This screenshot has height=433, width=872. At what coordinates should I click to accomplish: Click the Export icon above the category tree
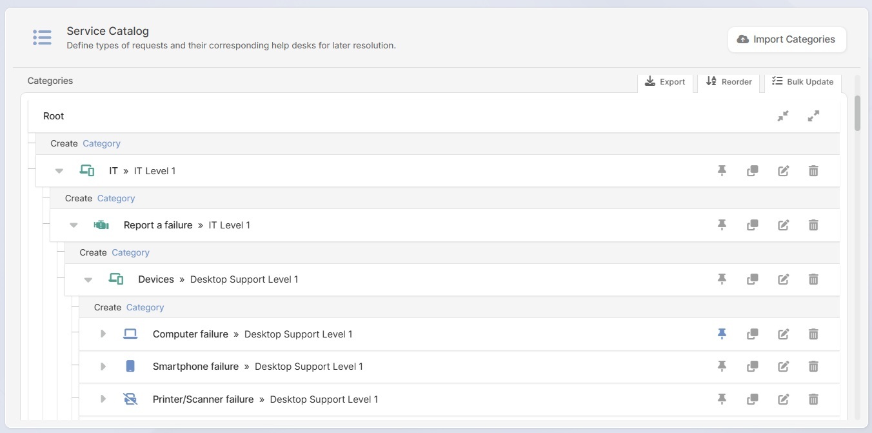(x=650, y=82)
